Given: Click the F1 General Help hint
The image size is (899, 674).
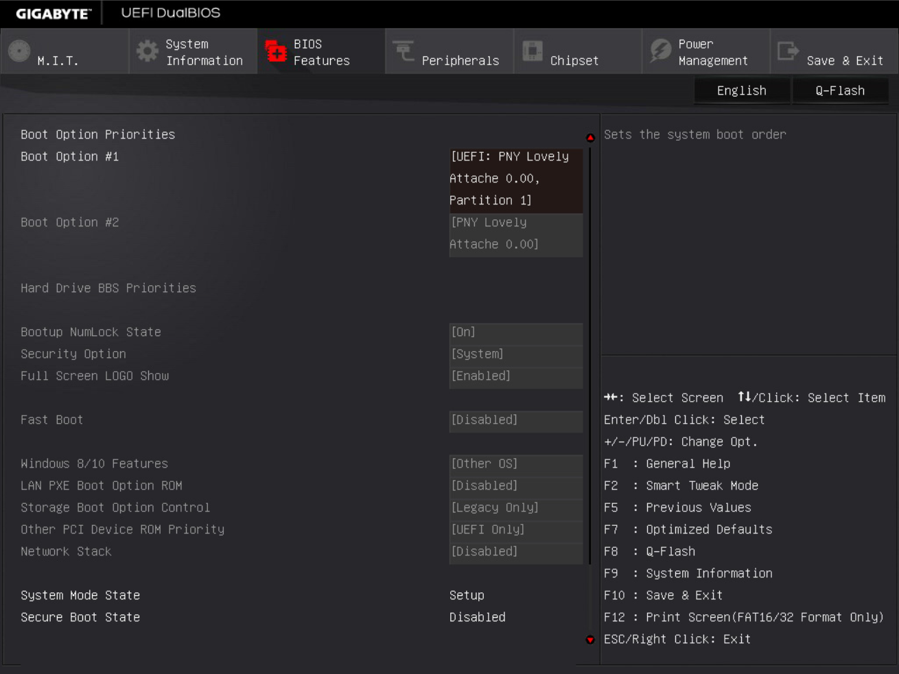Looking at the screenshot, I should (x=667, y=464).
